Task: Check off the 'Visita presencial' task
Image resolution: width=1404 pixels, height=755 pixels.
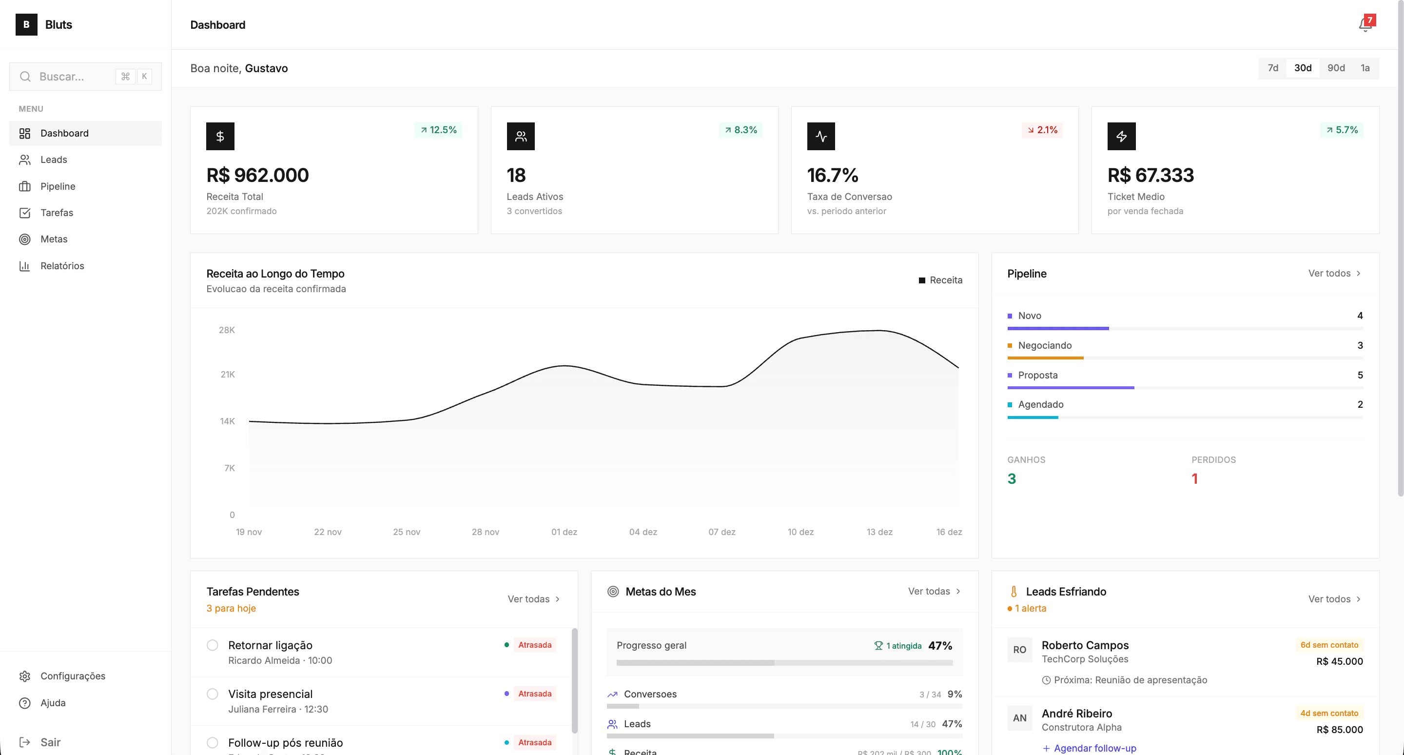Action: coord(213,694)
